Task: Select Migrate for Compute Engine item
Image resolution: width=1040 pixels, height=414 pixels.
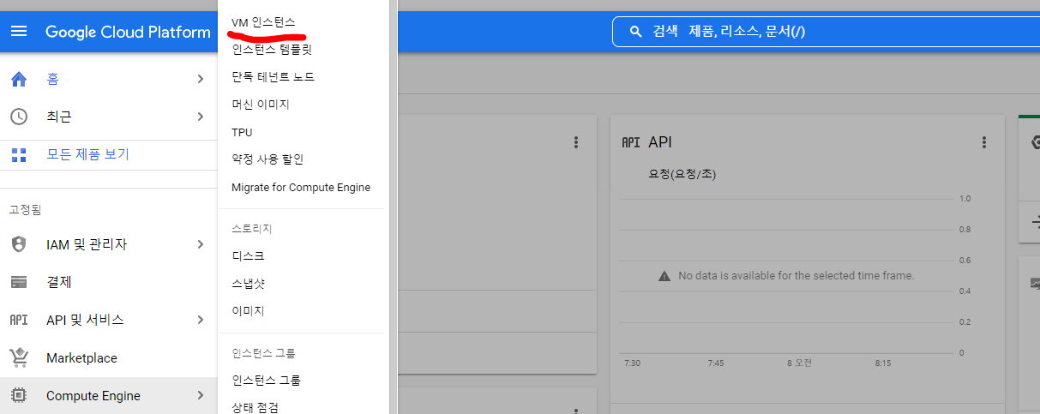Action: click(301, 187)
